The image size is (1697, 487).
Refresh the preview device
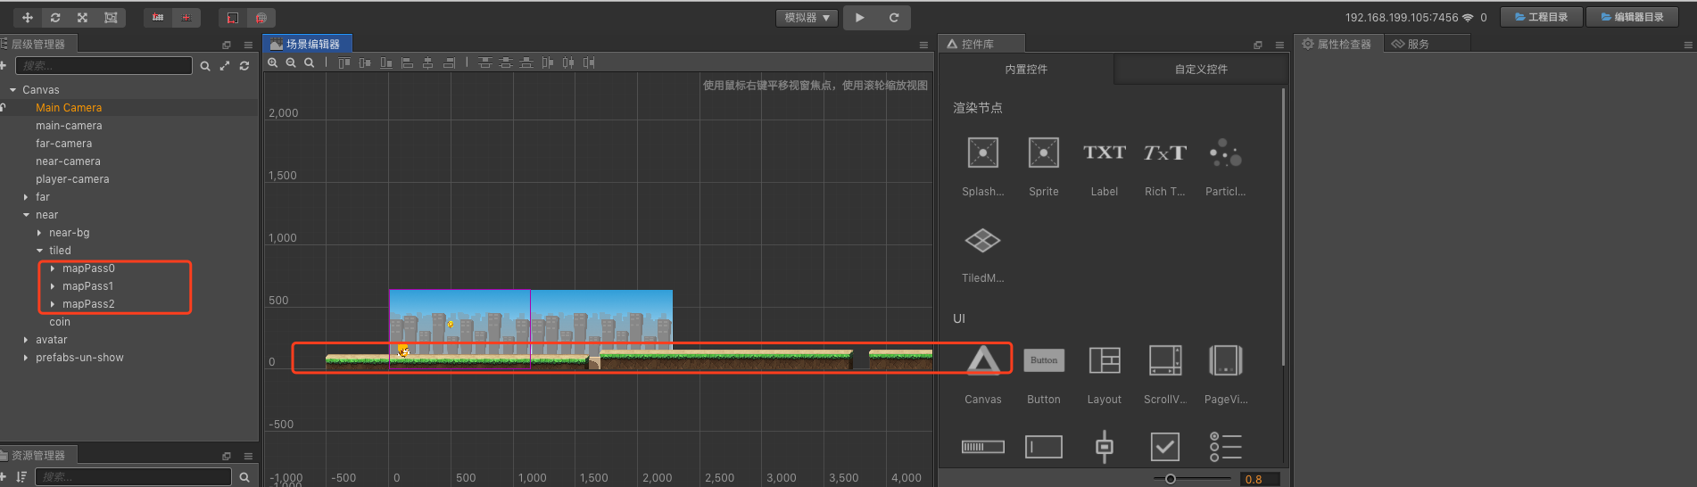click(894, 18)
